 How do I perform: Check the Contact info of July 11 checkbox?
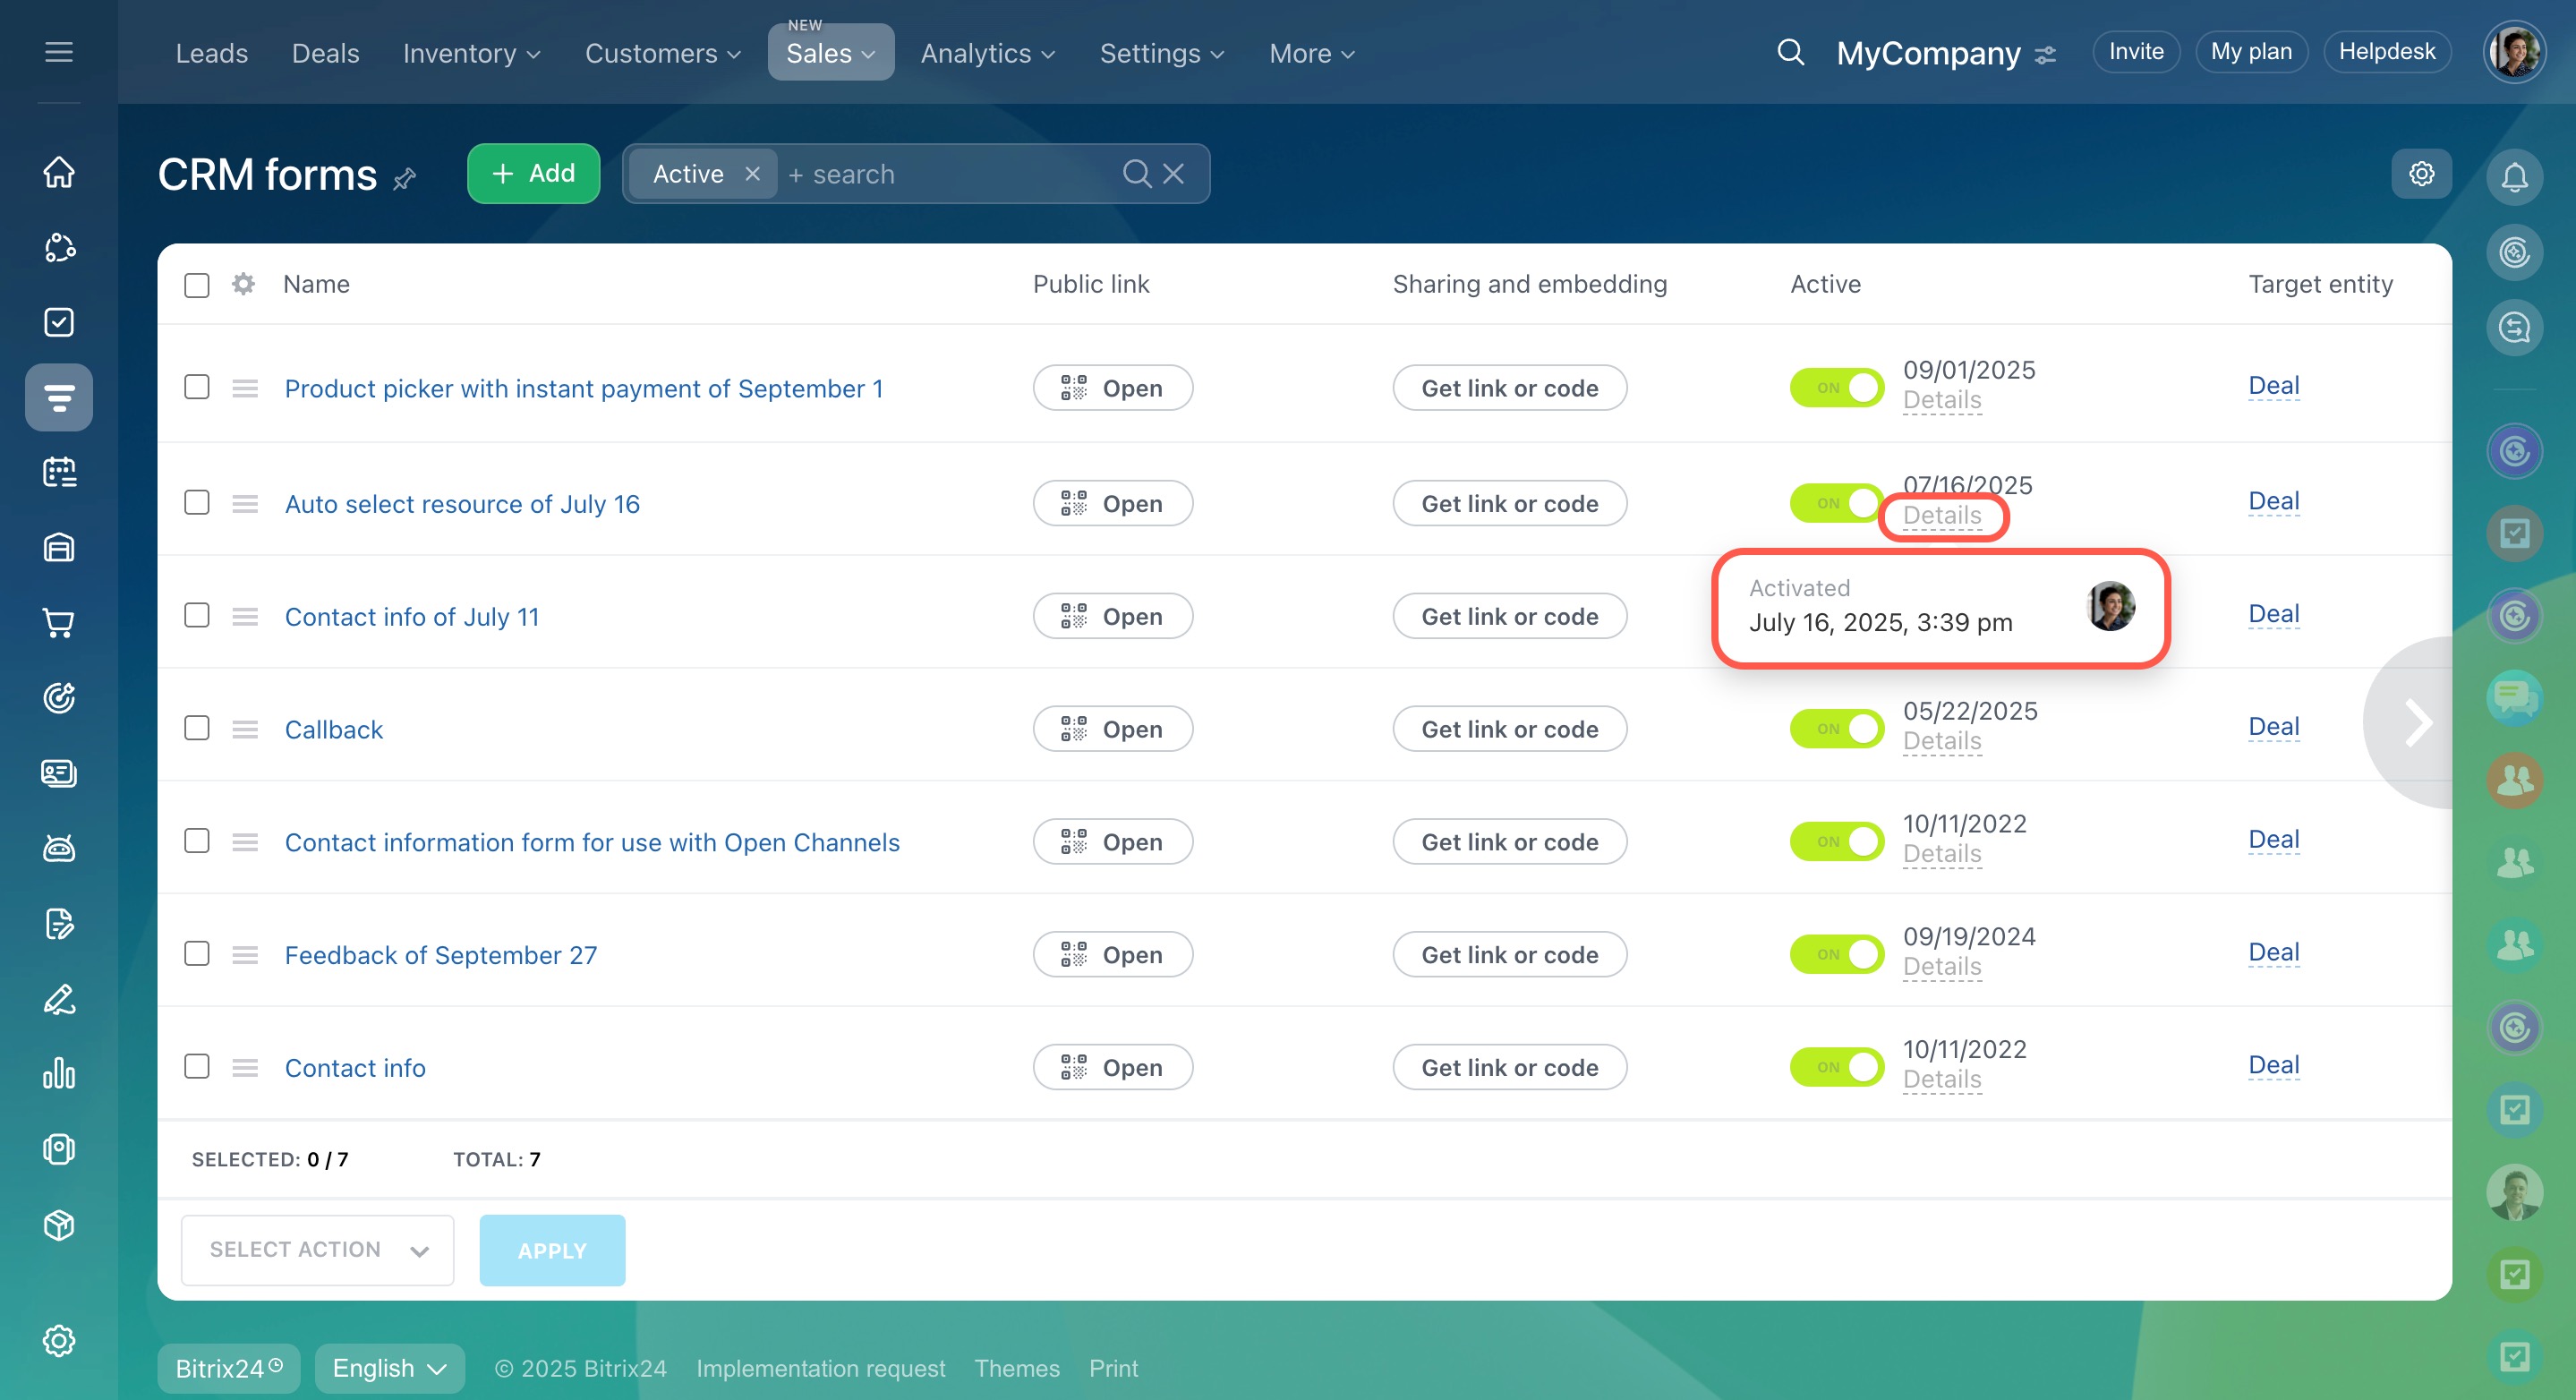pos(197,615)
